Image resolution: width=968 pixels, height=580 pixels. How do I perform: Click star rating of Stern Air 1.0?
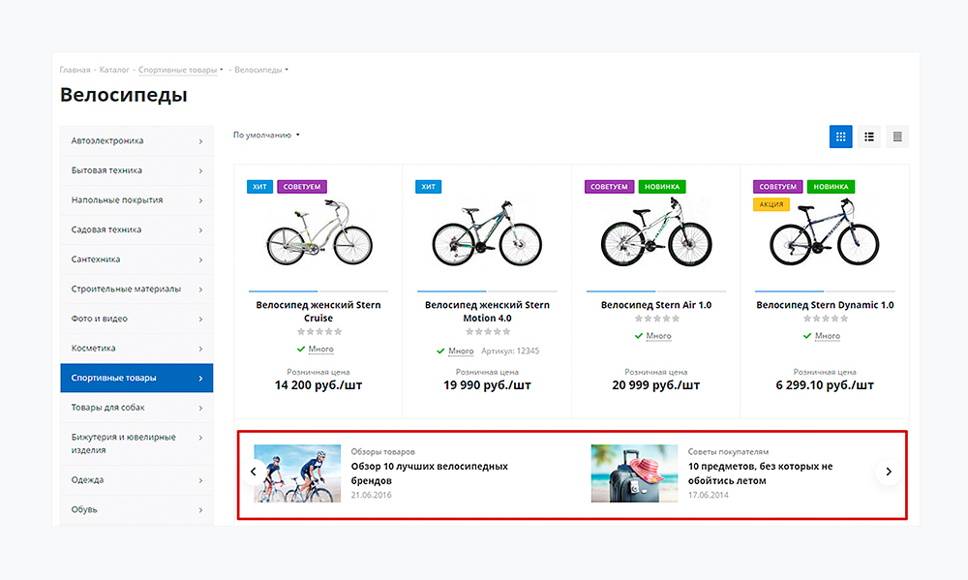655,319
